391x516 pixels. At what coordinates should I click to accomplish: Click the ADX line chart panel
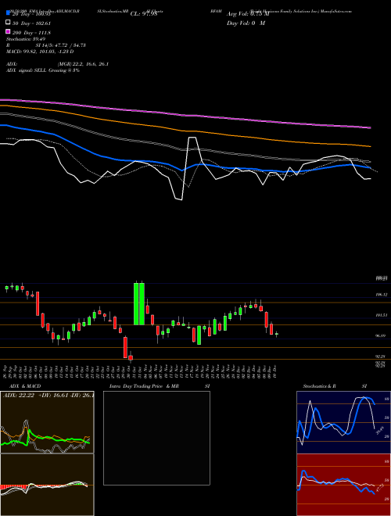coord(47,422)
